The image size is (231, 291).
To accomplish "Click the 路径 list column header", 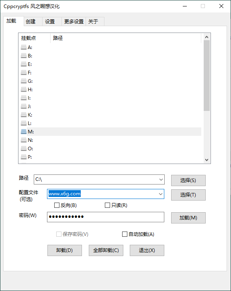I will tap(126, 38).
